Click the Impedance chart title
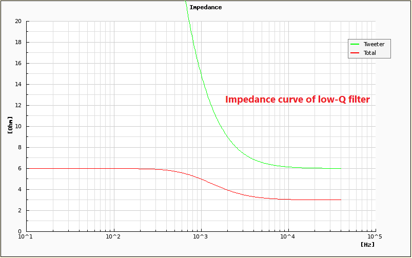The height and width of the screenshot is (258, 412). pyautogui.click(x=205, y=7)
